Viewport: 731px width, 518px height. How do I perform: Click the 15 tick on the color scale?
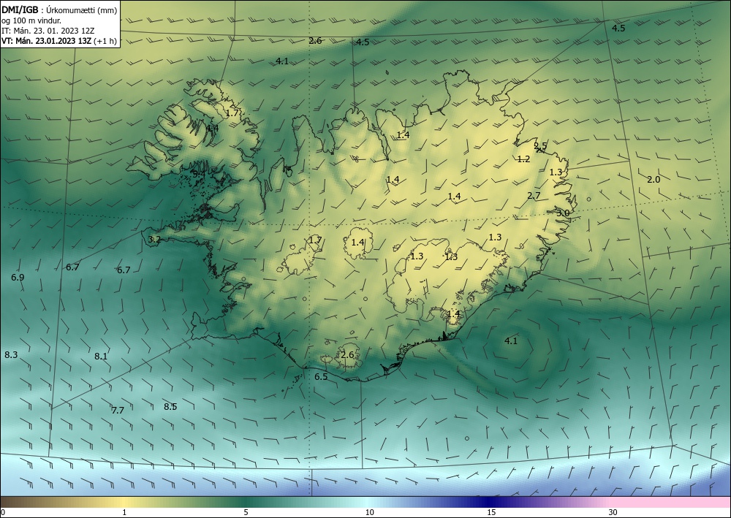tap(492, 513)
